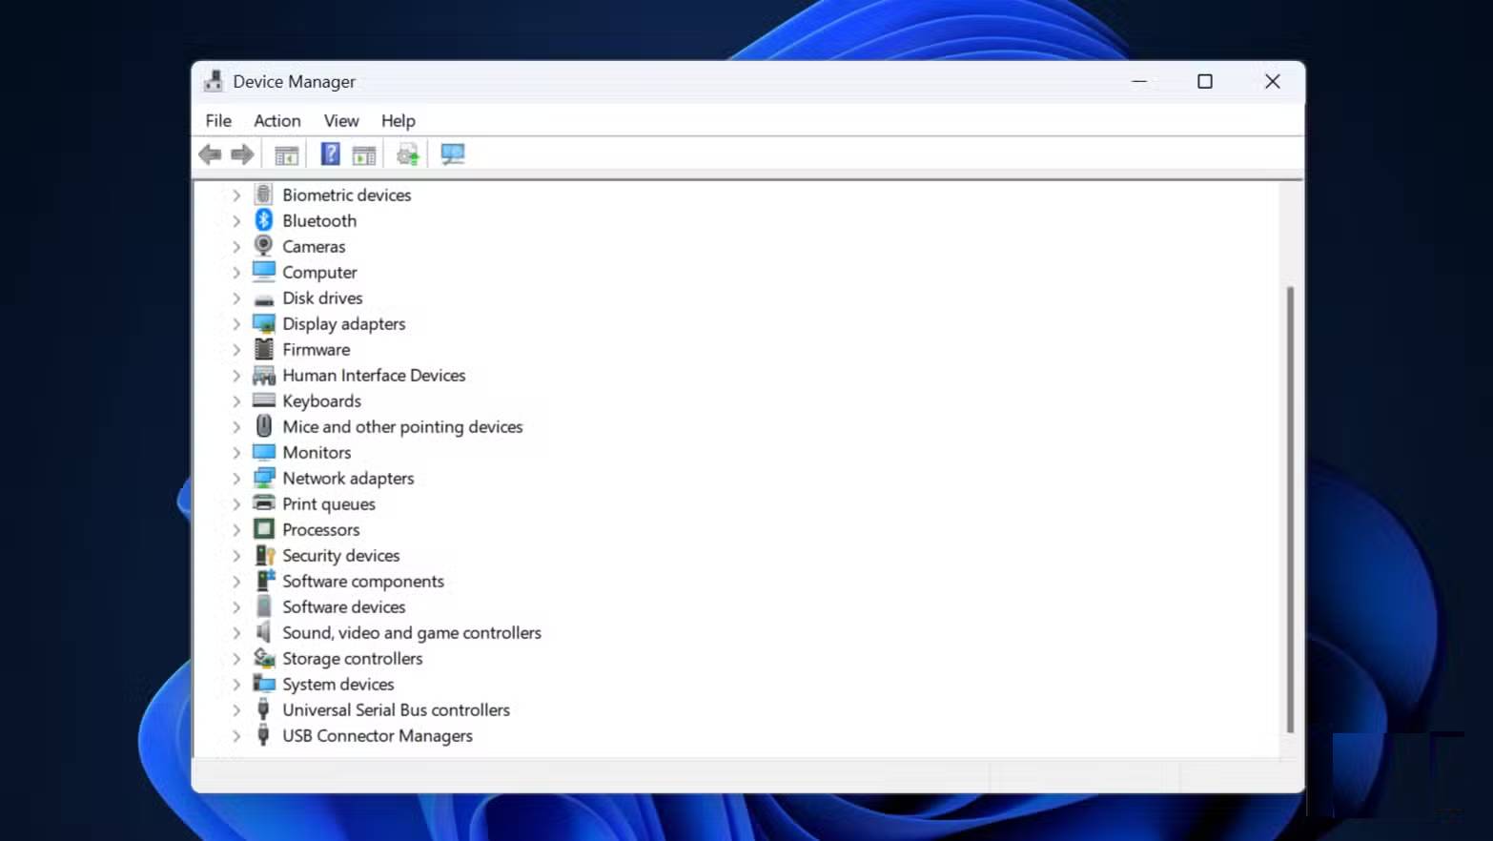This screenshot has height=841, width=1493.
Task: Open the File menu
Action: click(218, 121)
